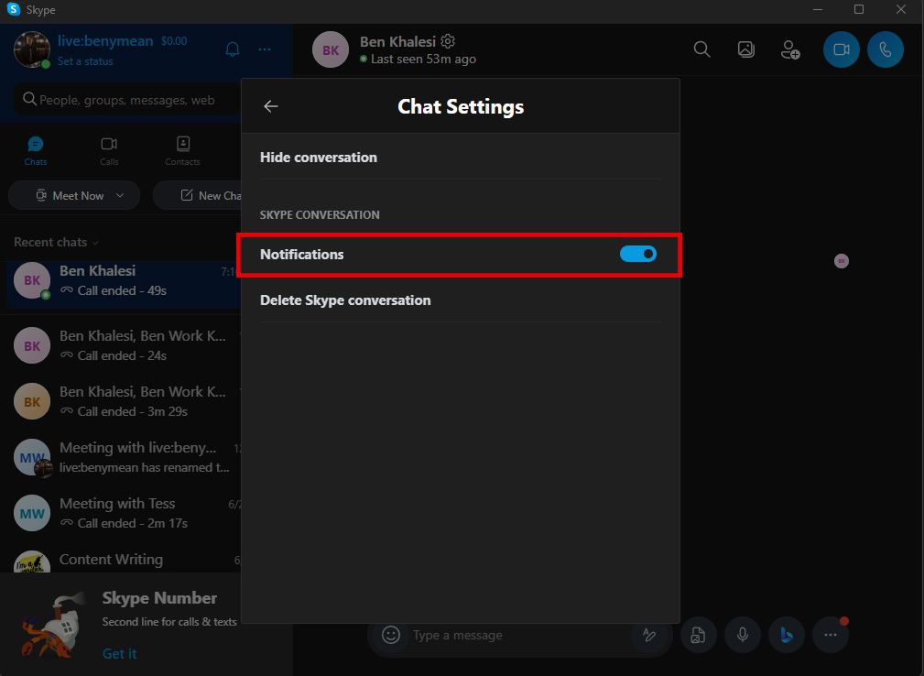Click the Set a status option
The width and height of the screenshot is (924, 676).
pos(83,61)
